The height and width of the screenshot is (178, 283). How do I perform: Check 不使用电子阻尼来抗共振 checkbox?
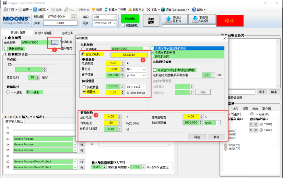pyautogui.click(x=153, y=48)
